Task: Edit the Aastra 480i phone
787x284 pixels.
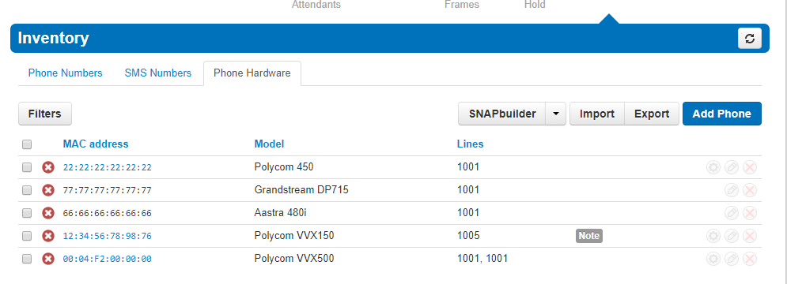Action: pos(732,213)
